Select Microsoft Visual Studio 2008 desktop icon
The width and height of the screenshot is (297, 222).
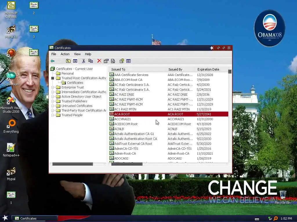[x=11, y=105]
